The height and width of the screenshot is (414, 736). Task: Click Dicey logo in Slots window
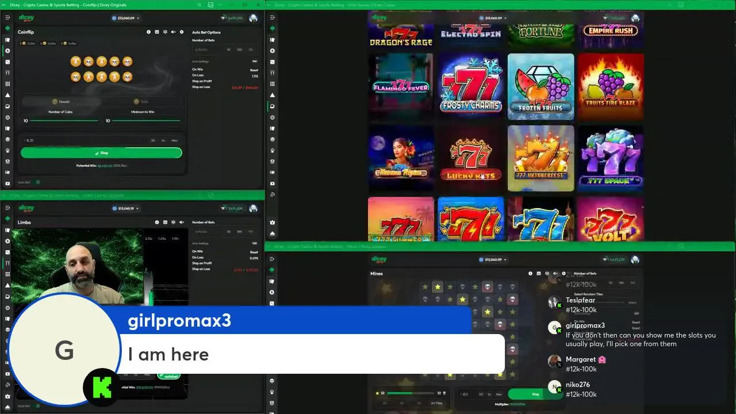(x=379, y=18)
